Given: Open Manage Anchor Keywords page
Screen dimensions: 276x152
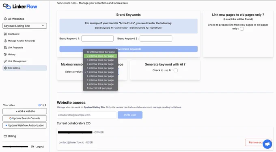Looking at the screenshot, I should 22,41.
